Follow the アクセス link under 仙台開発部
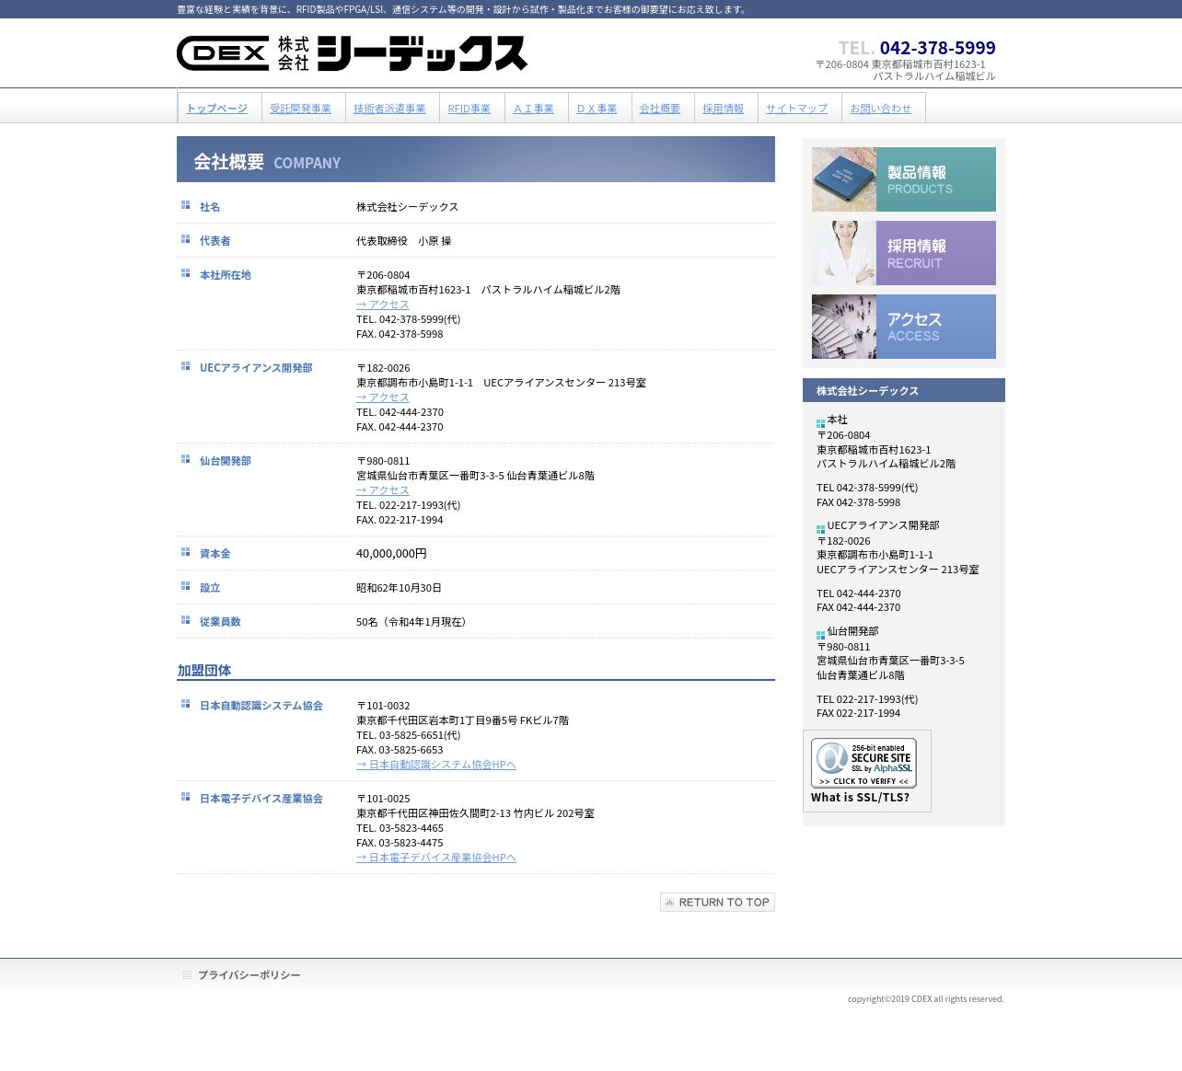Screen dimensions: 1182x1071 click(x=383, y=490)
